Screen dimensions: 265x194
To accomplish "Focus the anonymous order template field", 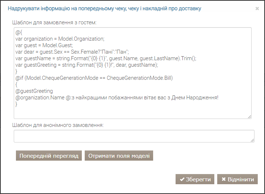I will (x=133, y=136).
